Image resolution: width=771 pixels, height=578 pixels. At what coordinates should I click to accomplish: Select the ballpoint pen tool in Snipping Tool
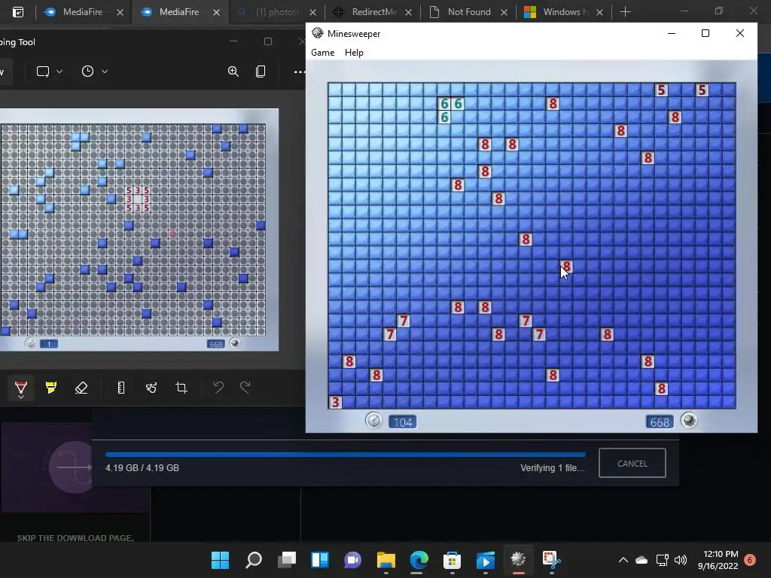click(20, 388)
